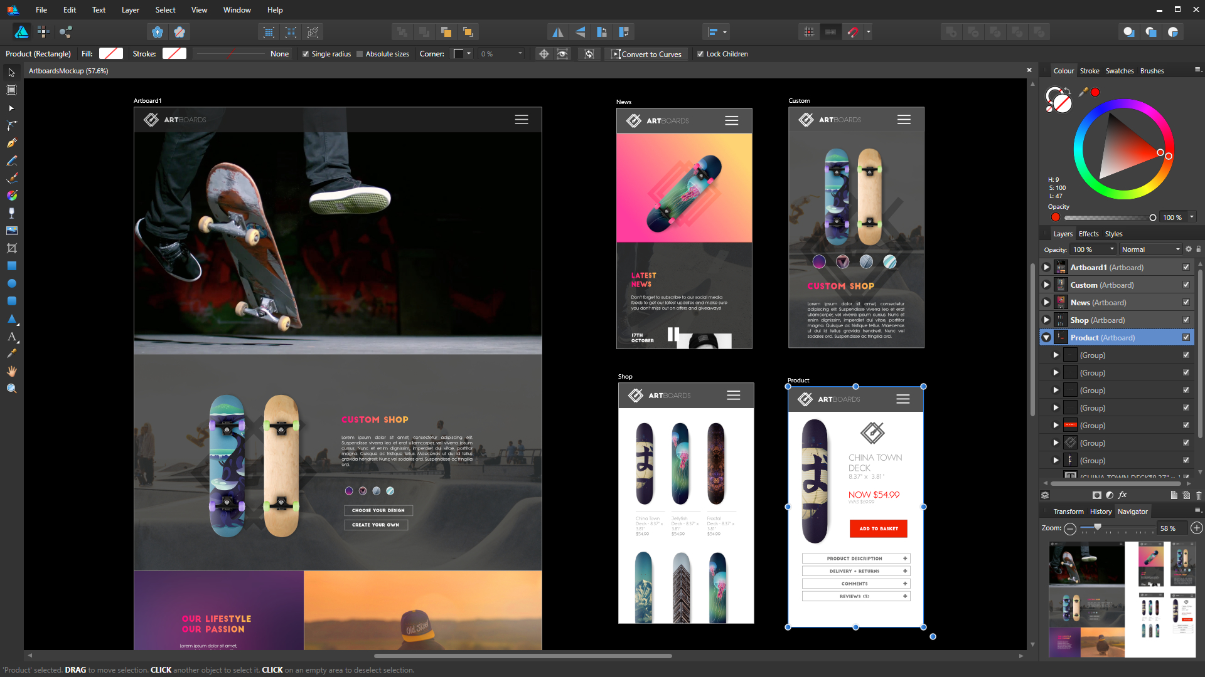
Task: Click the Navigator preview thumbnail
Action: click(x=1122, y=600)
